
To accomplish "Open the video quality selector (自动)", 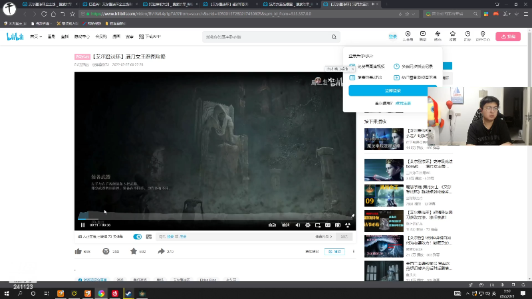I will 272,225.
